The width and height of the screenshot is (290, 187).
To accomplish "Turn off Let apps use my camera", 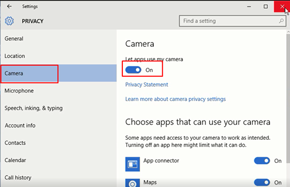I will pyautogui.click(x=133, y=70).
